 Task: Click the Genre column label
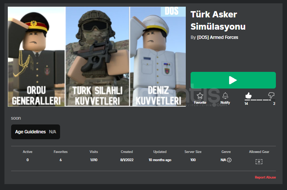click(226, 152)
